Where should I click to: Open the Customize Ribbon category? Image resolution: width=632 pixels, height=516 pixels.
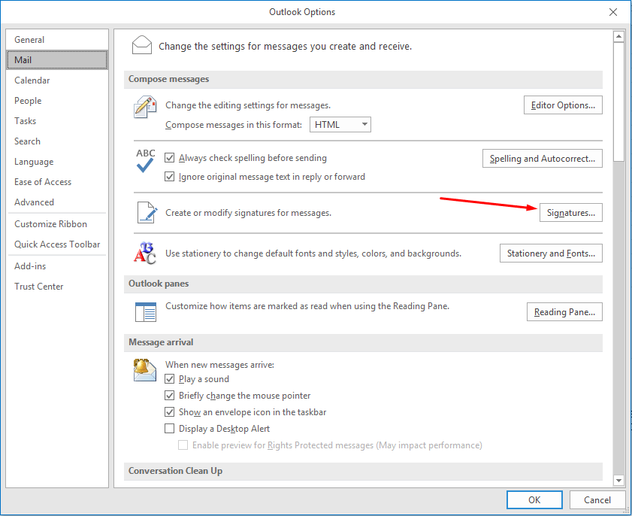[x=57, y=224]
